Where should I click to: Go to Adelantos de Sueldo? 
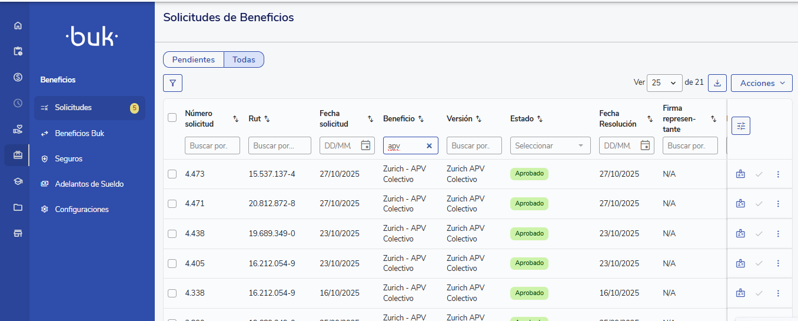coord(89,184)
